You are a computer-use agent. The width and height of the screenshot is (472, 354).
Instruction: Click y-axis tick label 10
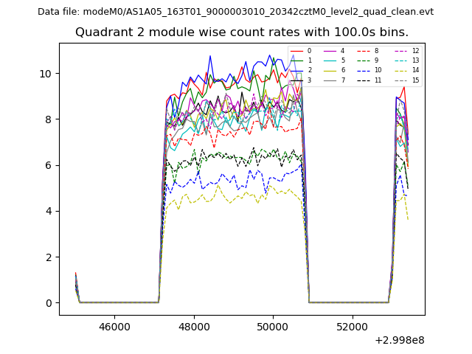(x=46, y=74)
